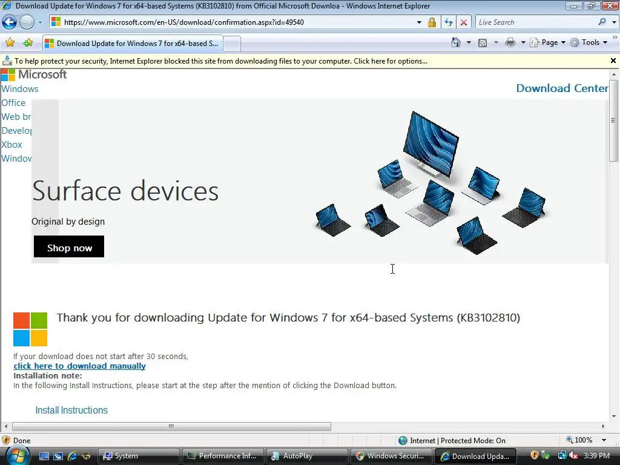The image size is (620, 465).
Task: Click the vertical scrollbar up arrow
Action: (614, 74)
